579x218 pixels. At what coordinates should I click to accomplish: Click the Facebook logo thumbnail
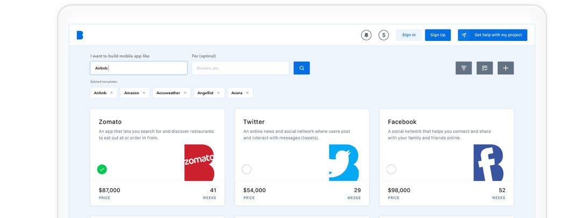489,163
